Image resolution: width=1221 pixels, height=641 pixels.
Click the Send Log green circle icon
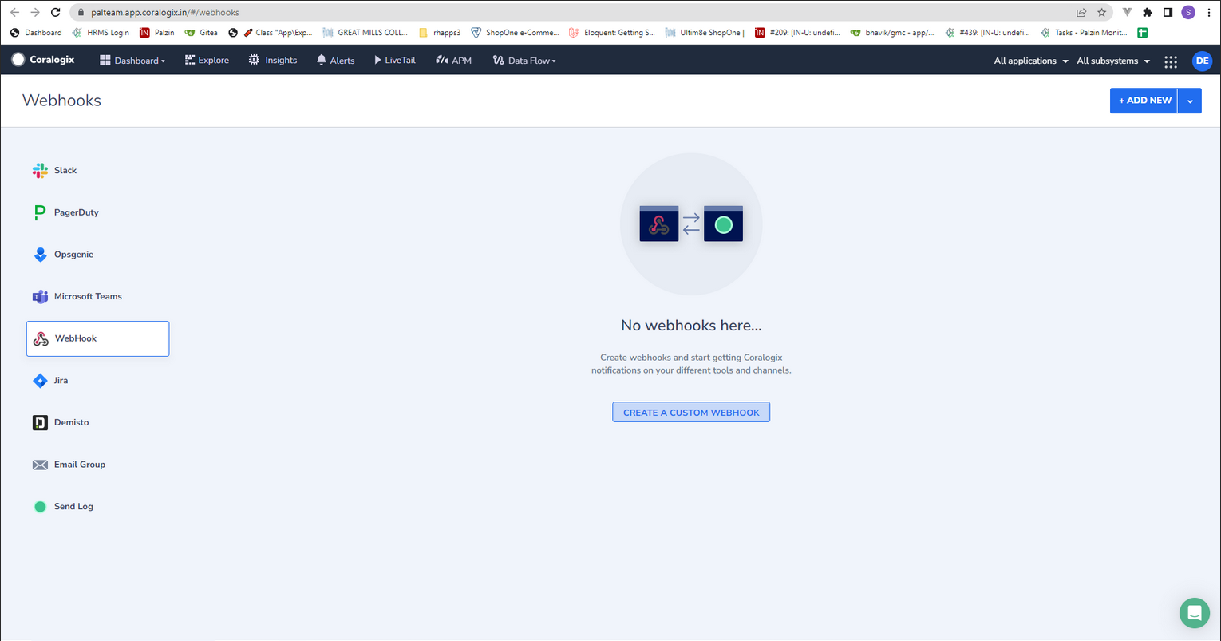[40, 507]
